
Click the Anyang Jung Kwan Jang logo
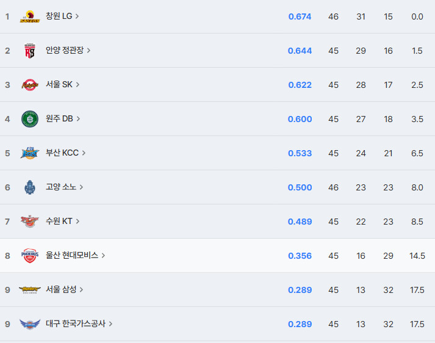tap(30, 51)
